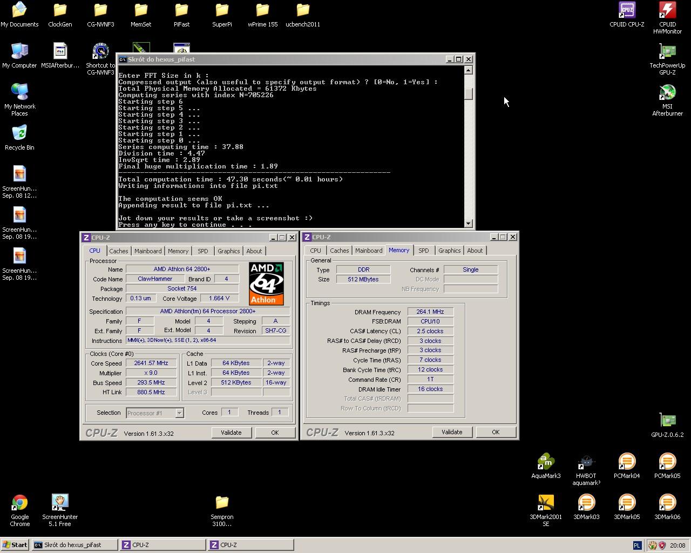Open the wPrime 155 folder
691x553 pixels.
(262, 14)
